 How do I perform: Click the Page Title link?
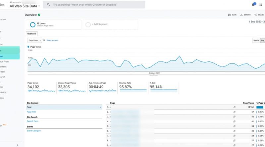(31, 112)
